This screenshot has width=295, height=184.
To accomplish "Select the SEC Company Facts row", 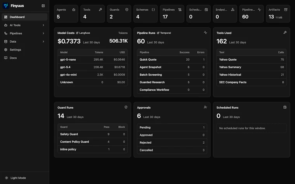I will (x=252, y=82).
